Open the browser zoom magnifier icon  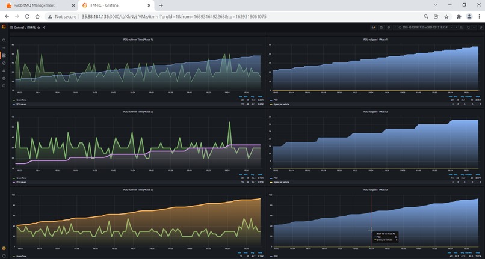click(426, 17)
